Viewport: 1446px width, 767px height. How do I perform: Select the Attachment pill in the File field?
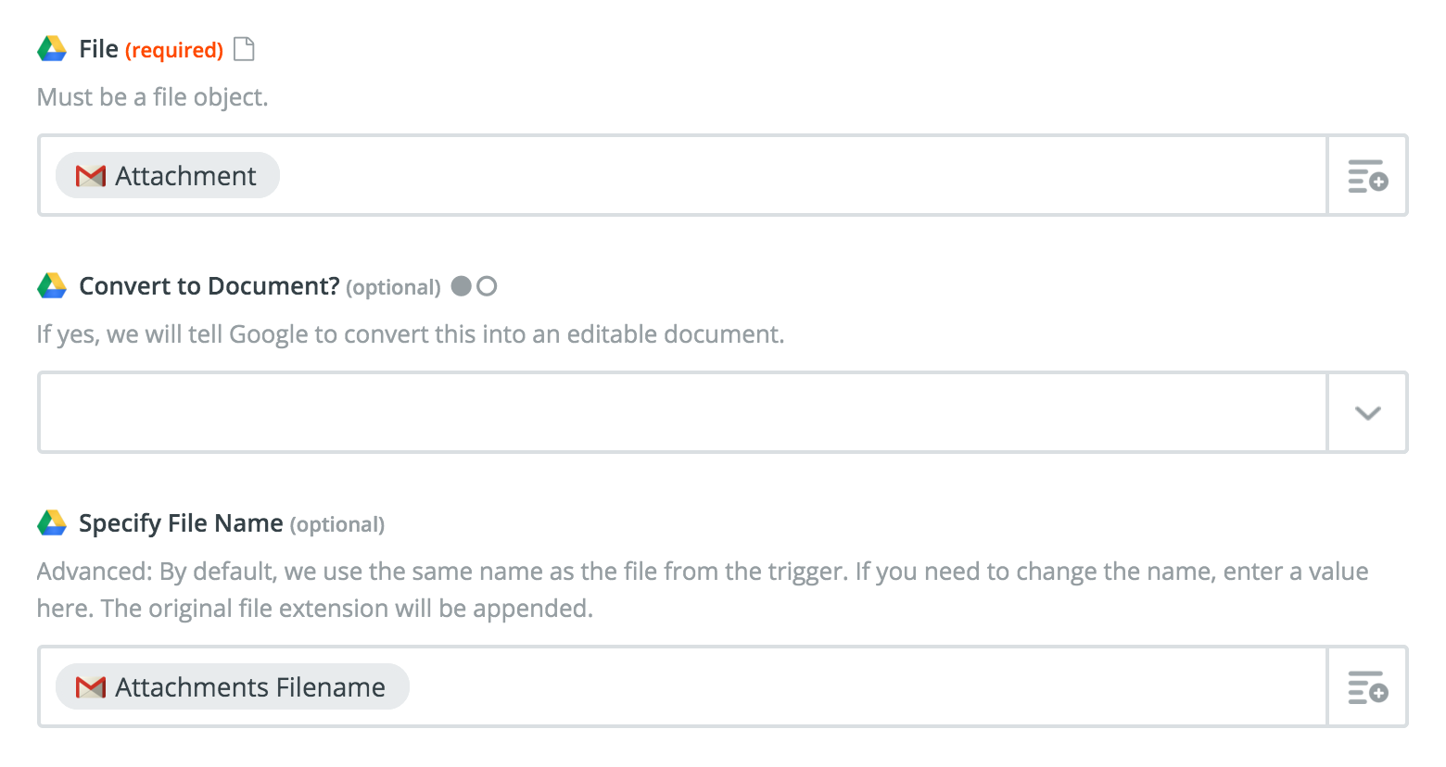coord(168,175)
